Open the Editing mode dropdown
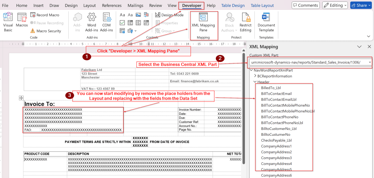This screenshot has width=374, height=178. click(x=335, y=5)
